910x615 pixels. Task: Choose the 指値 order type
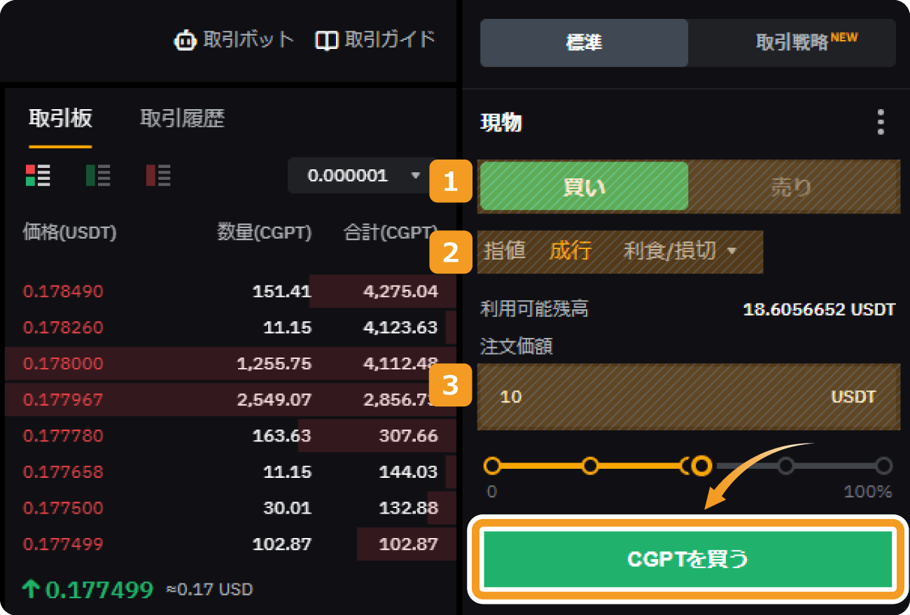coord(504,250)
